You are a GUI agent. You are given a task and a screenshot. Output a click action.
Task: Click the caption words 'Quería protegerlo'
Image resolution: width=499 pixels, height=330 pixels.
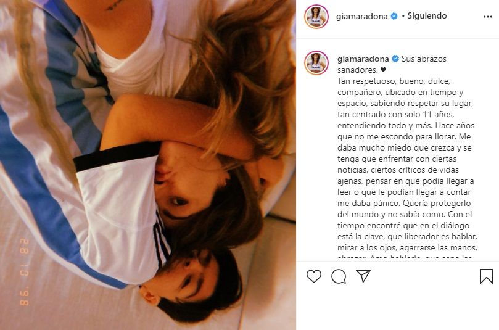click(437, 204)
